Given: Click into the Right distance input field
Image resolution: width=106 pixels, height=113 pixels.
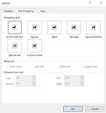Looking at the screenshot, I should pos(72,84).
